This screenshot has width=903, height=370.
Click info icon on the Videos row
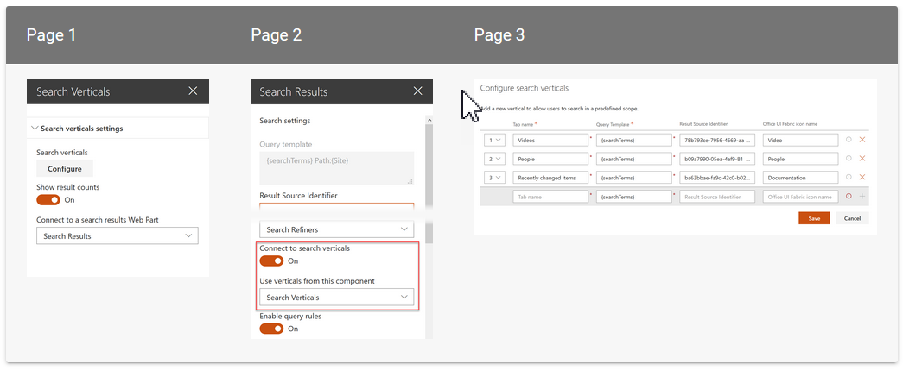point(849,140)
